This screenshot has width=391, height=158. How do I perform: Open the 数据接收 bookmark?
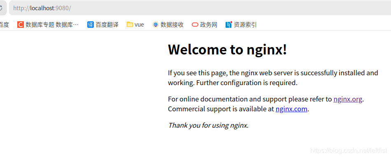(x=168, y=25)
